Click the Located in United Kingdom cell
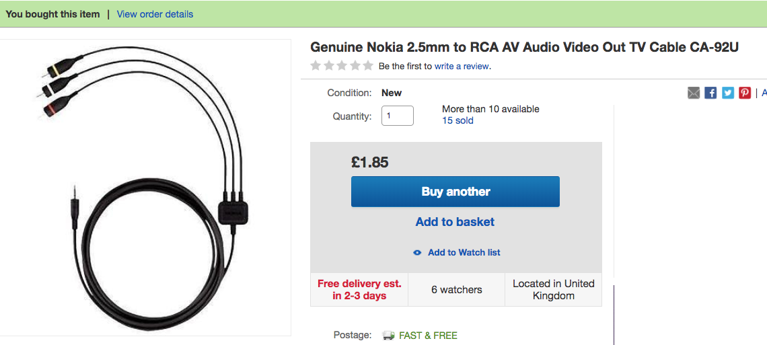767x345 pixels. [x=553, y=290]
